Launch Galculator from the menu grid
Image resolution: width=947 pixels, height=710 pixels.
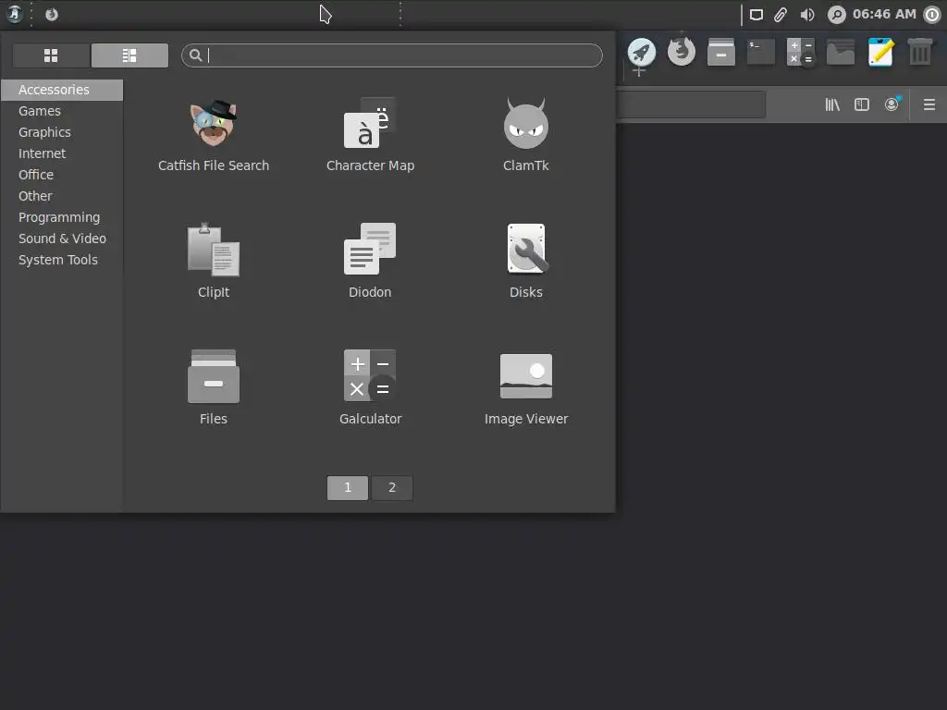point(370,387)
